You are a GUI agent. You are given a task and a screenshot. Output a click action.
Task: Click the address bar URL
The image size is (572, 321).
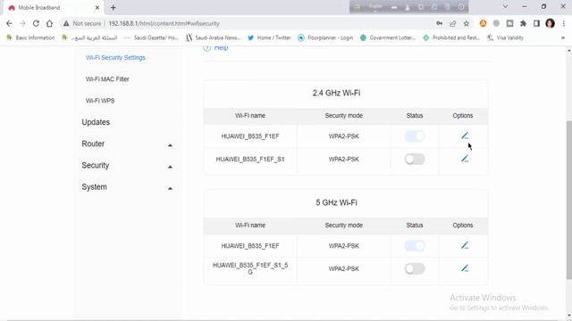click(x=164, y=23)
